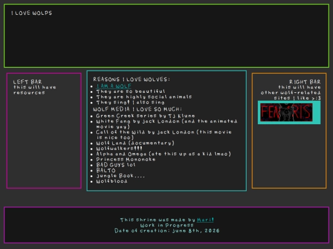Viewport: 333px width, 249px height.
Task: Click 'Wolfwalkers!!!' list item
Action: [x=119, y=149]
